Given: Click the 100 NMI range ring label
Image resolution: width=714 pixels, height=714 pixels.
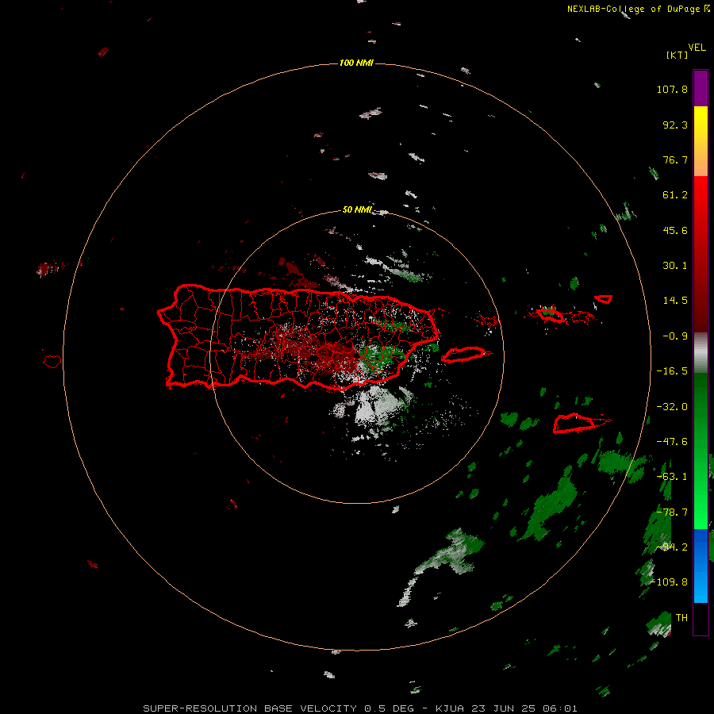Looking at the screenshot, I should 356,63.
